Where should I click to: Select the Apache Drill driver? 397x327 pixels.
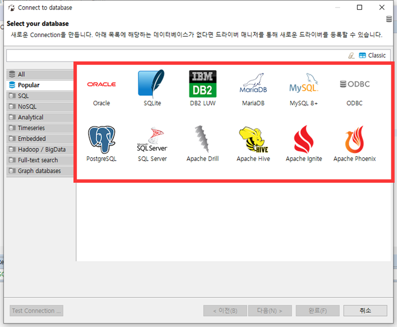(202, 139)
